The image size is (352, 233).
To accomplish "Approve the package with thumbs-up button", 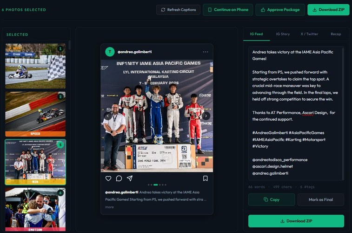I will tap(280, 10).
